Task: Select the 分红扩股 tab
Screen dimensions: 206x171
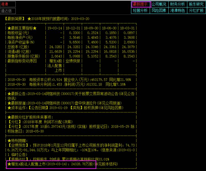Action: (x=196, y=10)
